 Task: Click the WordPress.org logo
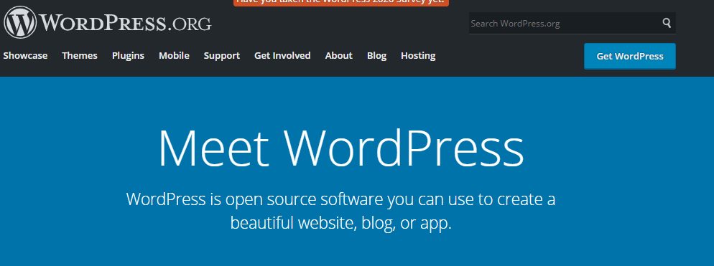click(x=108, y=22)
